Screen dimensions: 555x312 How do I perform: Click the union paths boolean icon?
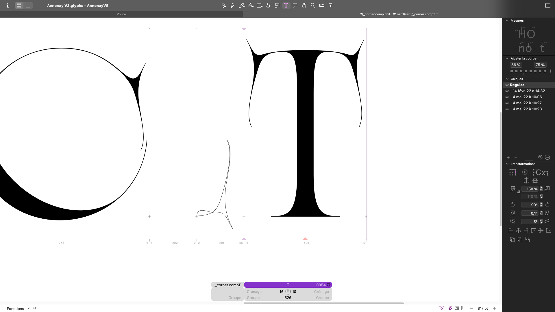pos(512,239)
